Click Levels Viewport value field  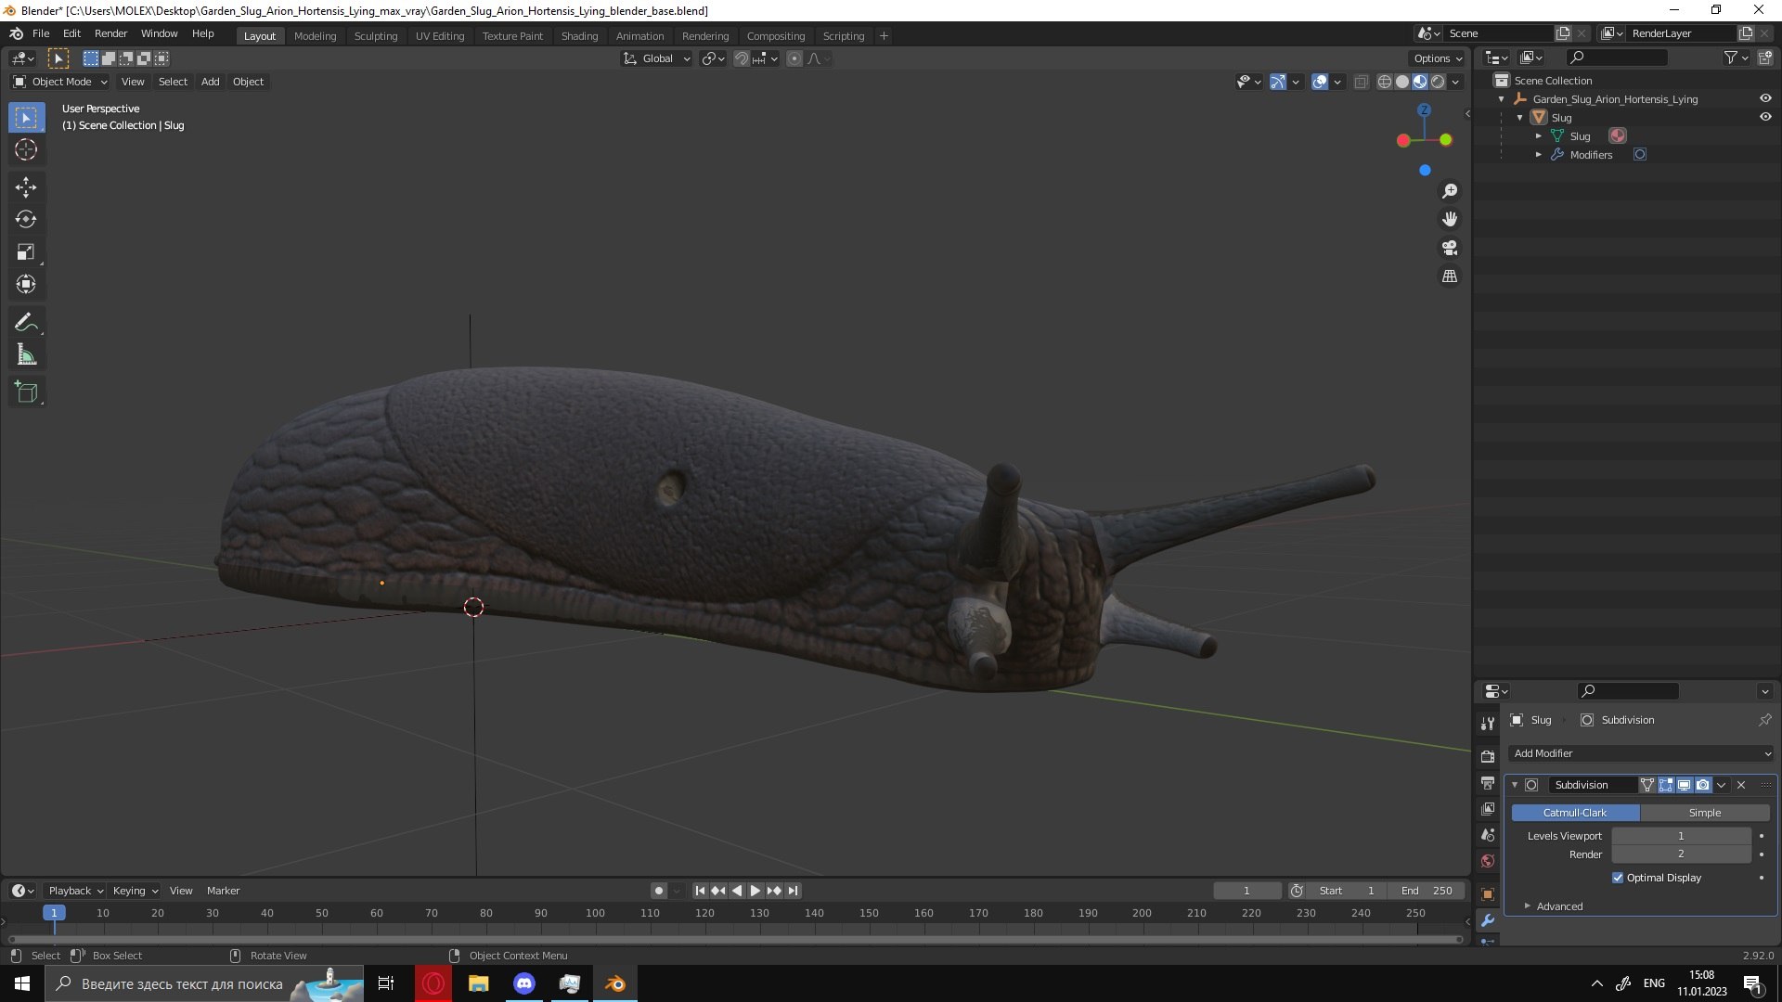pos(1681,836)
